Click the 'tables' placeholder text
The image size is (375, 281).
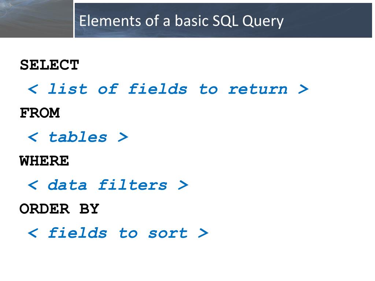[78, 137]
